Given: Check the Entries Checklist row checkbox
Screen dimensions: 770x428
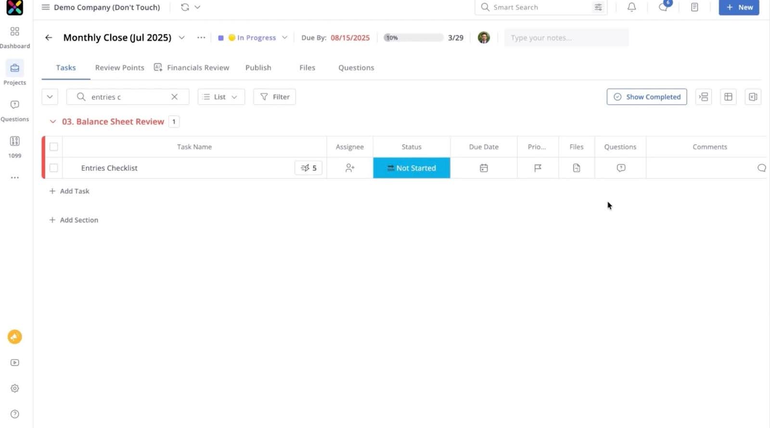Looking at the screenshot, I should click(x=54, y=168).
